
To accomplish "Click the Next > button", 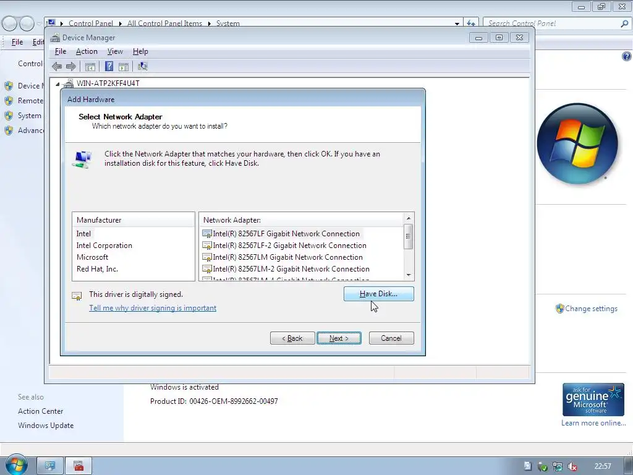I will (x=339, y=338).
